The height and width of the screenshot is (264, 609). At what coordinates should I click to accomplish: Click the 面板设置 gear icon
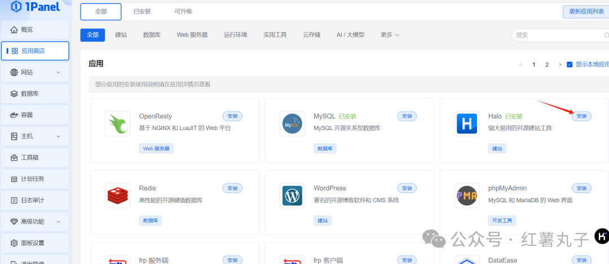(x=14, y=243)
